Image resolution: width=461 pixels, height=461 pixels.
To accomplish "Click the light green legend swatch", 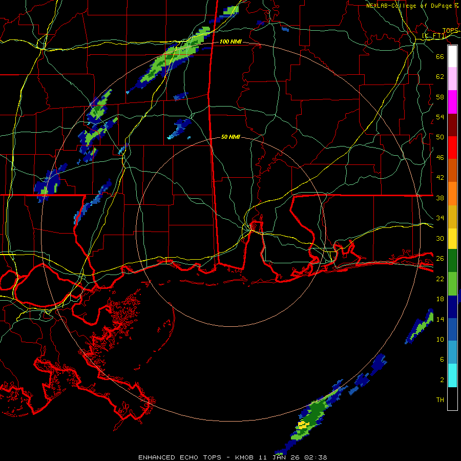I will tap(452, 284).
